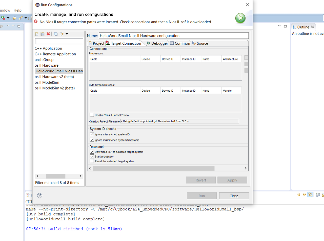Duplicate the selected launch configuration

[x=43, y=34]
